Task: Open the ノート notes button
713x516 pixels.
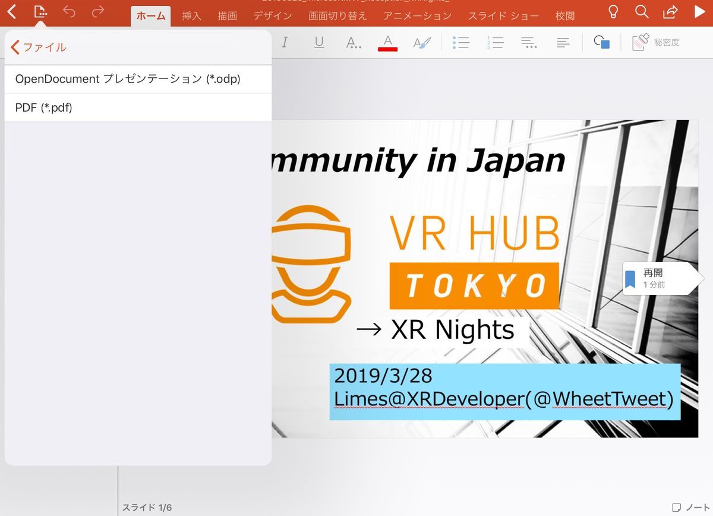Action: point(690,507)
